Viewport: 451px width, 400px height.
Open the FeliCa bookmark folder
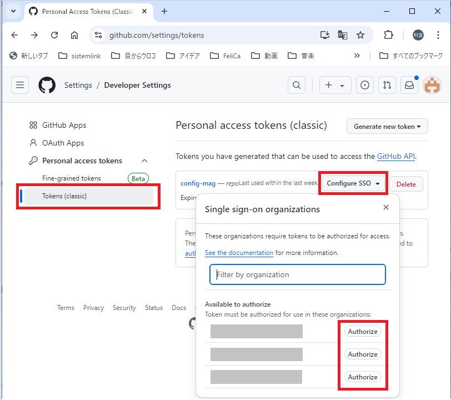(x=225, y=56)
